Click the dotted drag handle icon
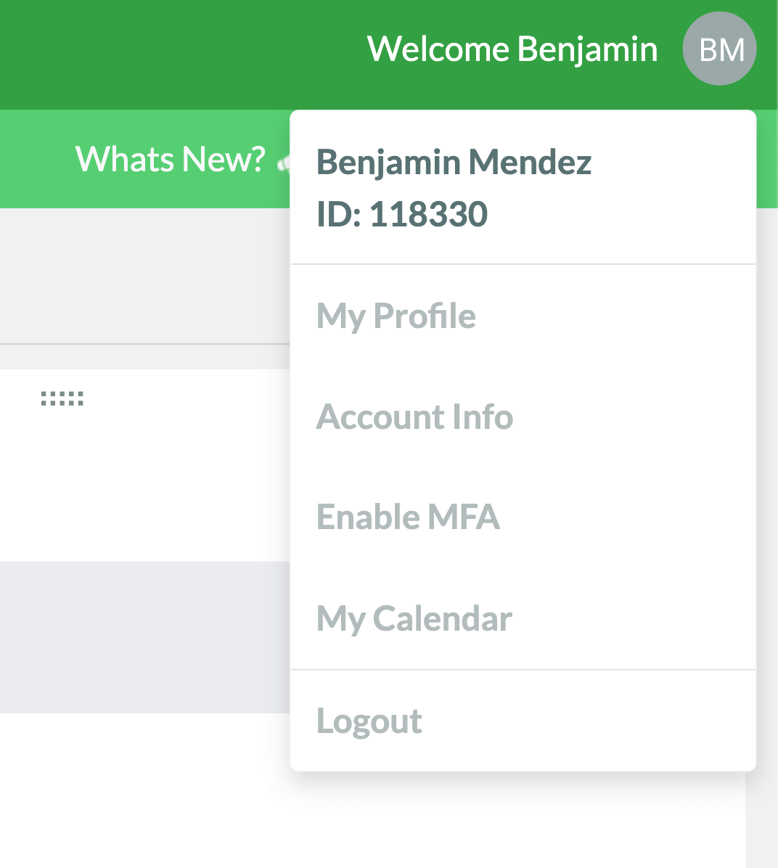Viewport: 778px width, 868px height. (x=62, y=398)
